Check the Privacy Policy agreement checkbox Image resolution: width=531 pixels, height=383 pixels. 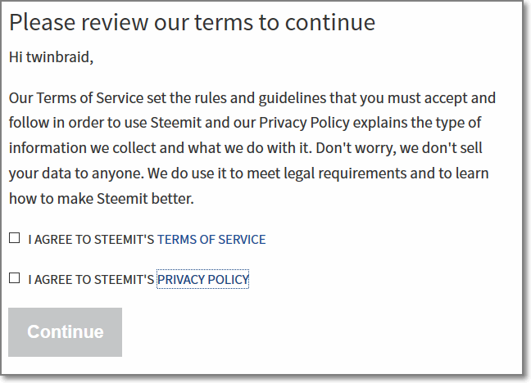[15, 278]
